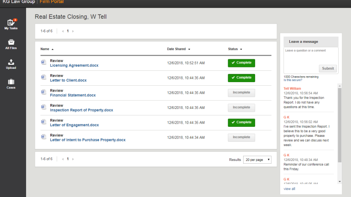Open All Files from sidebar
The height and width of the screenshot is (197, 351).
click(x=11, y=44)
